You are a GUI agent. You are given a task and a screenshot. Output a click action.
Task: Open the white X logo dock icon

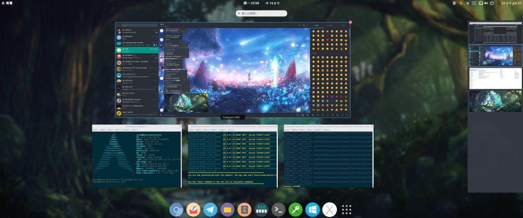pyautogui.click(x=329, y=210)
